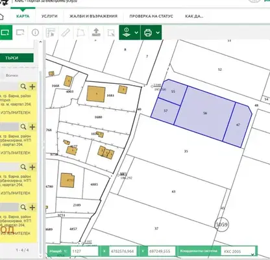
Task: Click first result ИЗПЪЛНИТЕЛЕН text
Action: (x=16, y=112)
